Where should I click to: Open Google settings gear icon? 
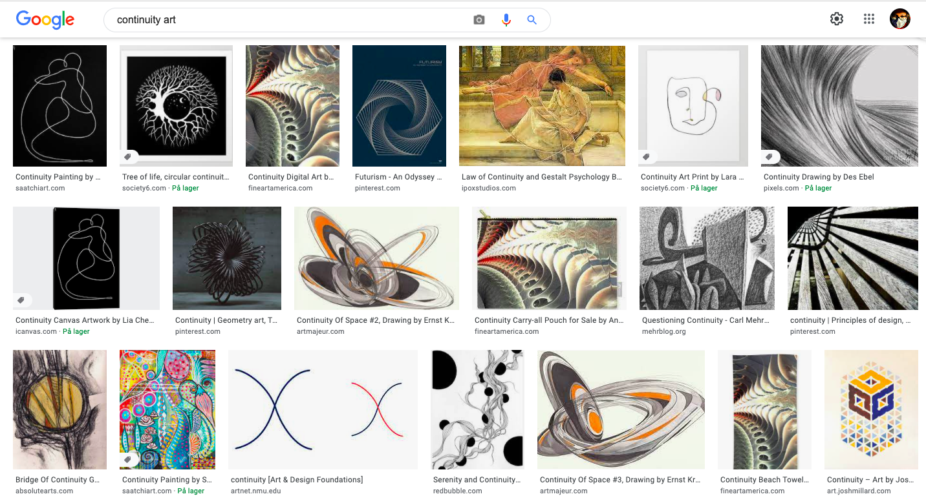837,19
